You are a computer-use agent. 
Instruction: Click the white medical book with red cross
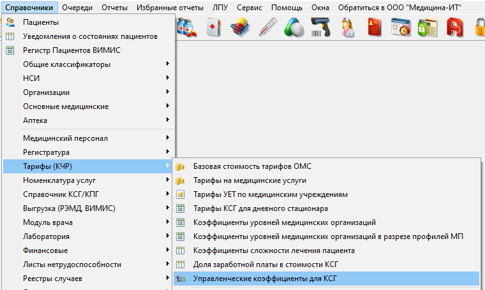coord(214,28)
